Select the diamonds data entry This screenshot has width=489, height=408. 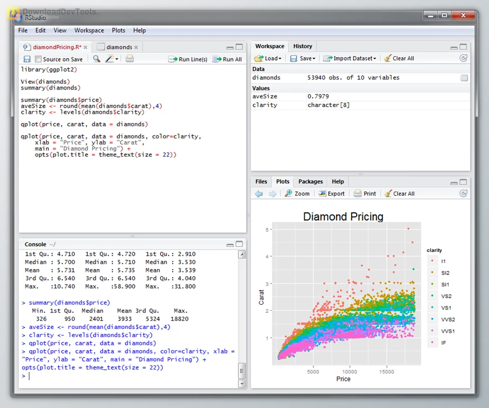click(x=360, y=78)
